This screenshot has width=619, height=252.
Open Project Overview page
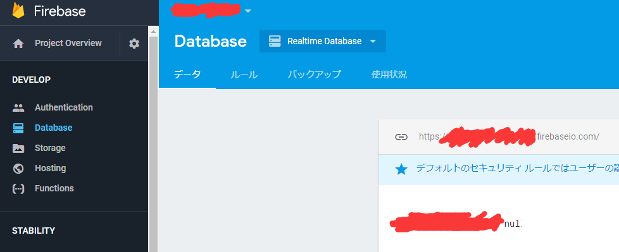[68, 44]
